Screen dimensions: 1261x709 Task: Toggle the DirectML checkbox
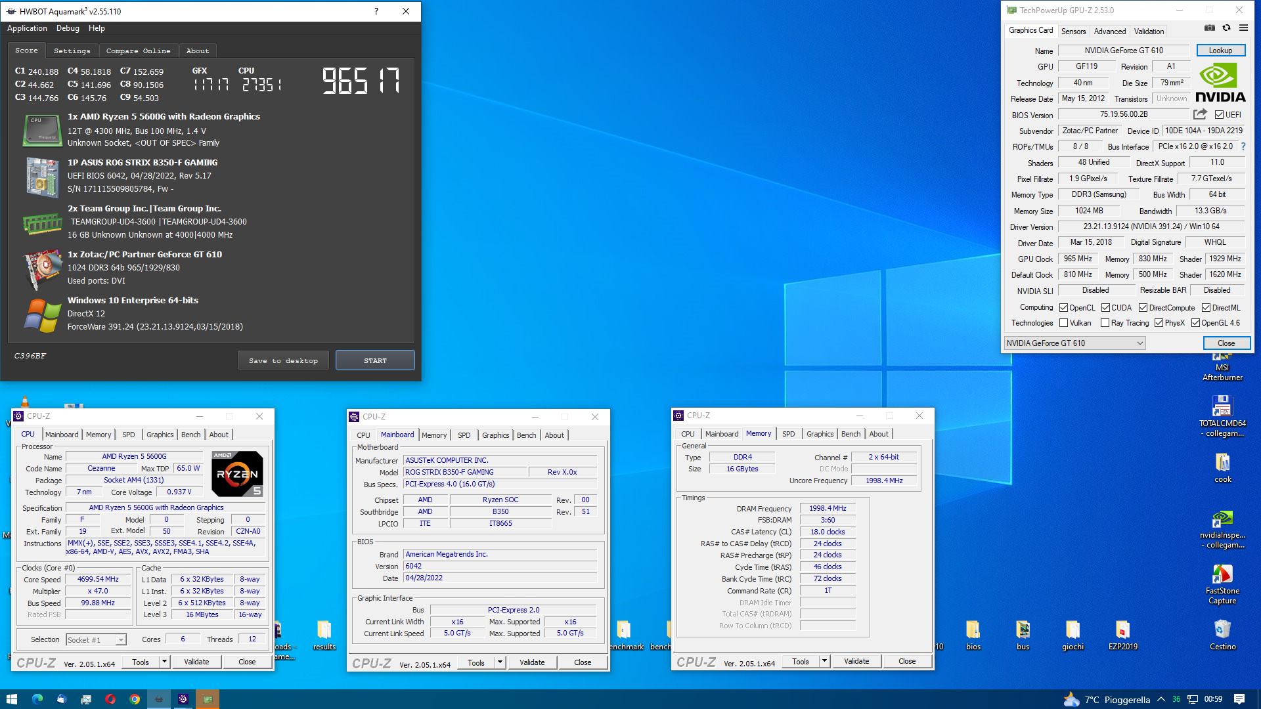pyautogui.click(x=1206, y=307)
